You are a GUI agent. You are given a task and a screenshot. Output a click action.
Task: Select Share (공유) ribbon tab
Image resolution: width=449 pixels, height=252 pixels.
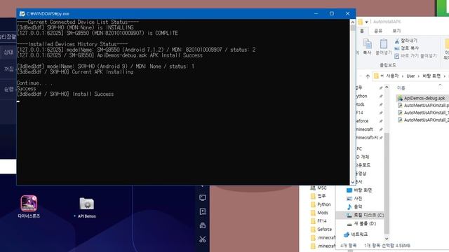pos(378,31)
